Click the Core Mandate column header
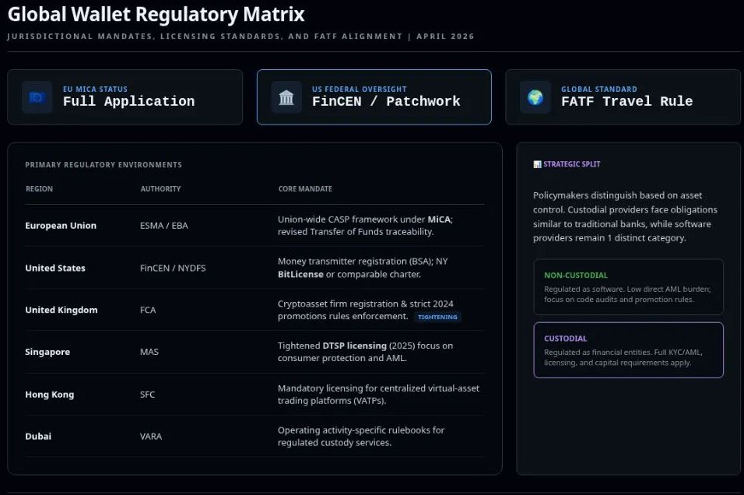Image resolution: width=744 pixels, height=495 pixels. coord(305,189)
